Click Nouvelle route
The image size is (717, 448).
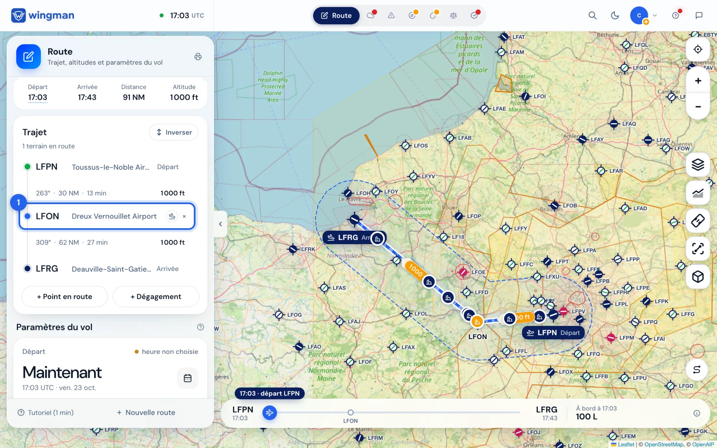pos(146,413)
